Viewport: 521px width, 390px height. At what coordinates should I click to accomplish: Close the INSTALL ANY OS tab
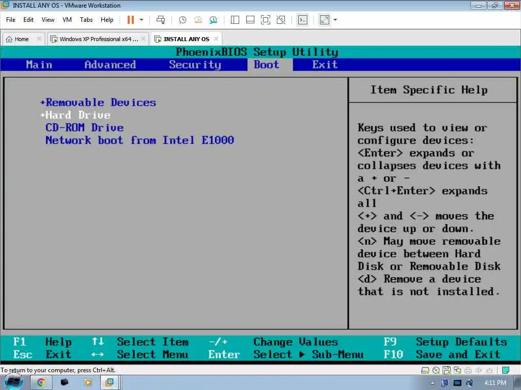coord(216,39)
